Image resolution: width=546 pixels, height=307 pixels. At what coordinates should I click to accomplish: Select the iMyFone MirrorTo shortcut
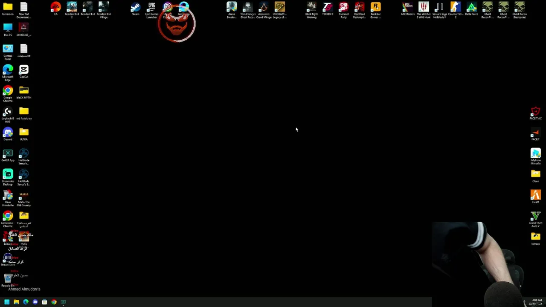point(535,156)
